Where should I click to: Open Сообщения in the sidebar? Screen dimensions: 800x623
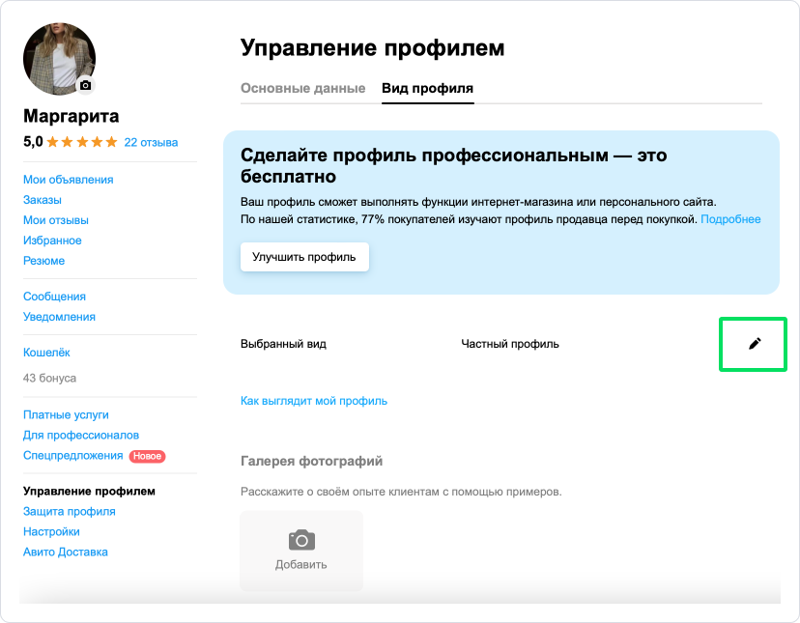54,297
